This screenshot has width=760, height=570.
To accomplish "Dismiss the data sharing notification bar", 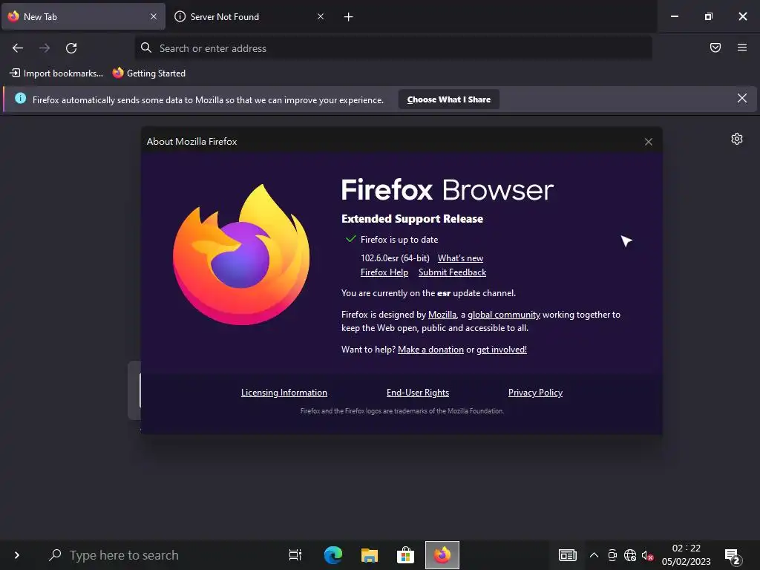I will pos(741,99).
